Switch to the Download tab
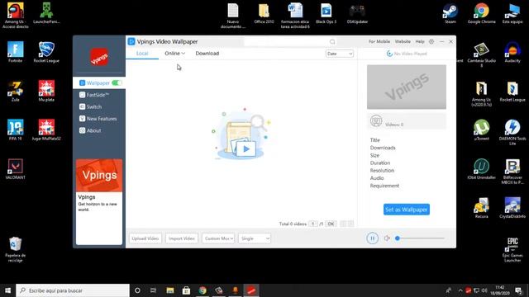529x297 pixels. click(207, 53)
